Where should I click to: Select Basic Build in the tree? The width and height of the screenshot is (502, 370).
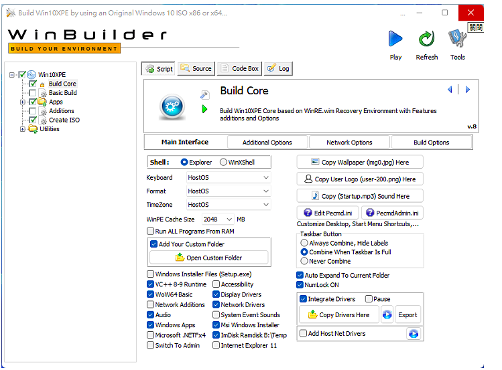coord(63,93)
